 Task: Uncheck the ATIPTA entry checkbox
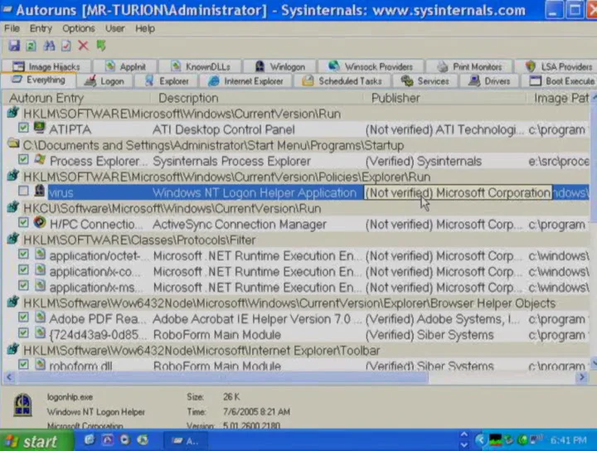(23, 129)
